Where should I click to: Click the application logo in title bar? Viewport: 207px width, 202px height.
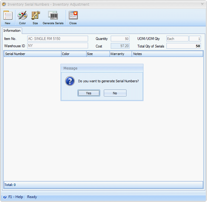click(x=4, y=4)
